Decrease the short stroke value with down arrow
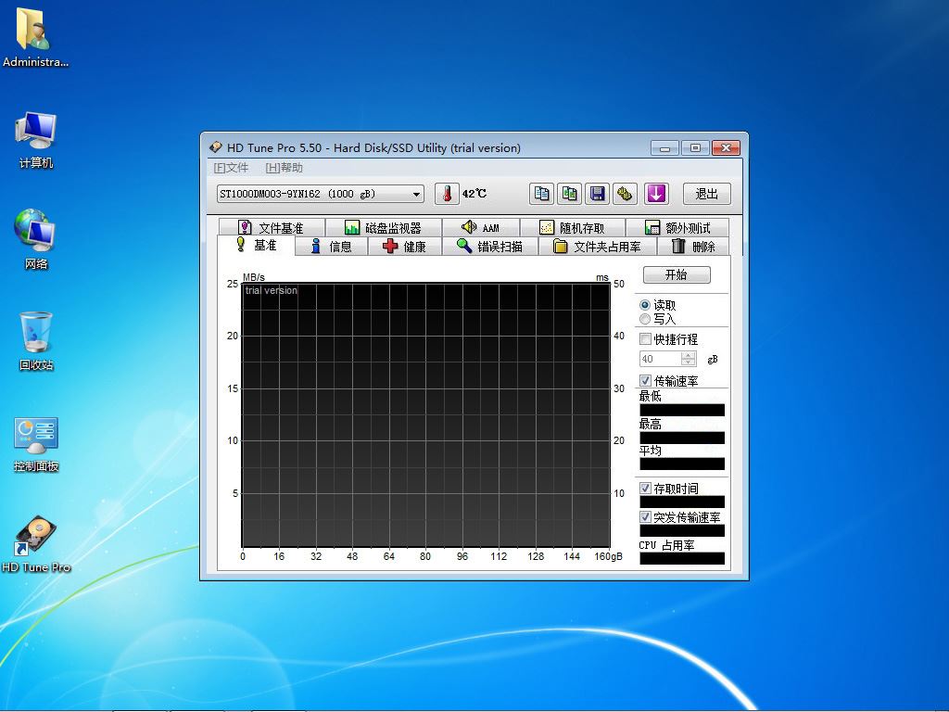Image resolution: width=949 pixels, height=712 pixels. click(689, 362)
